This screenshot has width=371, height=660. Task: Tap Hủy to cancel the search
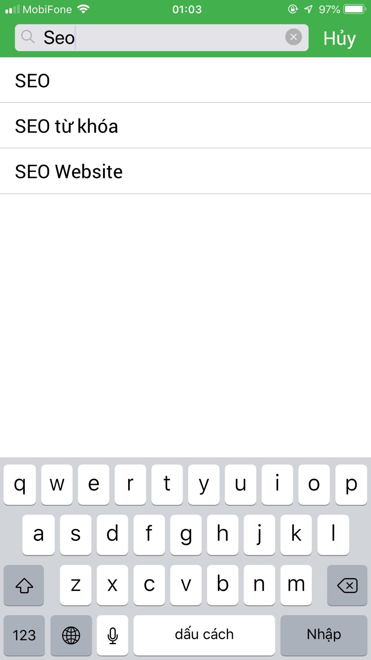(x=339, y=38)
